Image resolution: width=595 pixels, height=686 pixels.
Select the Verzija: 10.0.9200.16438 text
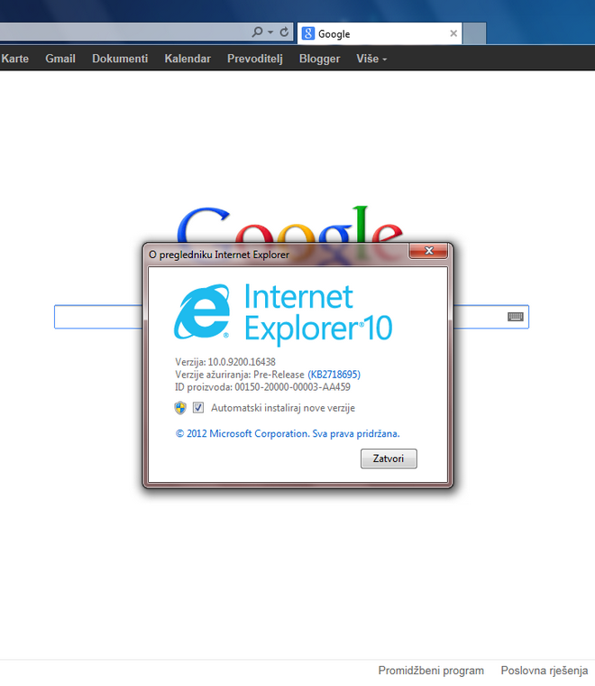click(x=225, y=362)
